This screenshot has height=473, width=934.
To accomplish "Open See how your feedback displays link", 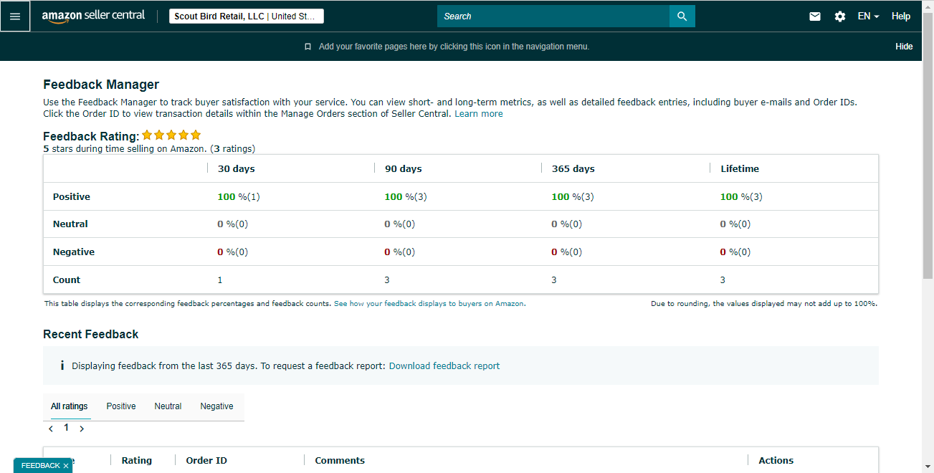I will pyautogui.click(x=429, y=304).
